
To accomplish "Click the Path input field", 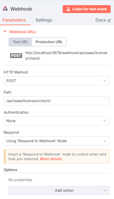I will [57, 101].
